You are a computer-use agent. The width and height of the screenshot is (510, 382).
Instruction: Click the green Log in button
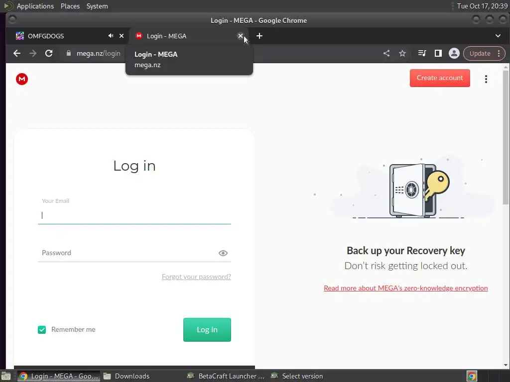tap(207, 330)
